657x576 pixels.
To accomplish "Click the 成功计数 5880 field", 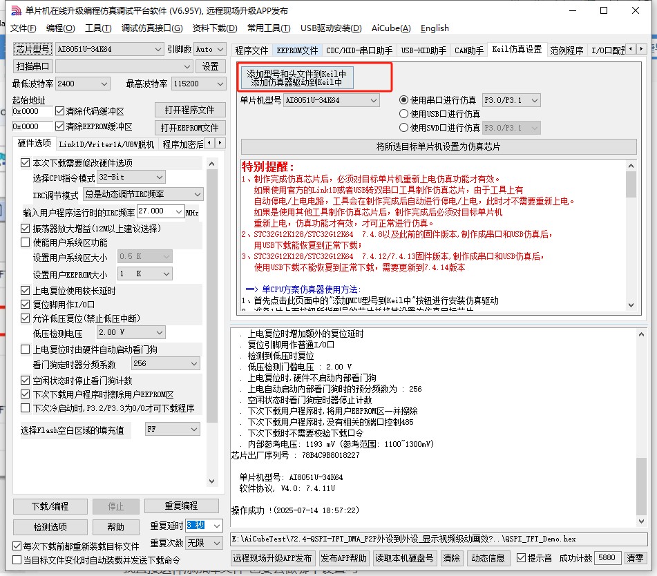I will tap(607, 558).
